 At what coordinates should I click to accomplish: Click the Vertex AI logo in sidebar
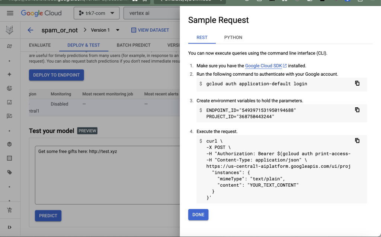point(10,30)
